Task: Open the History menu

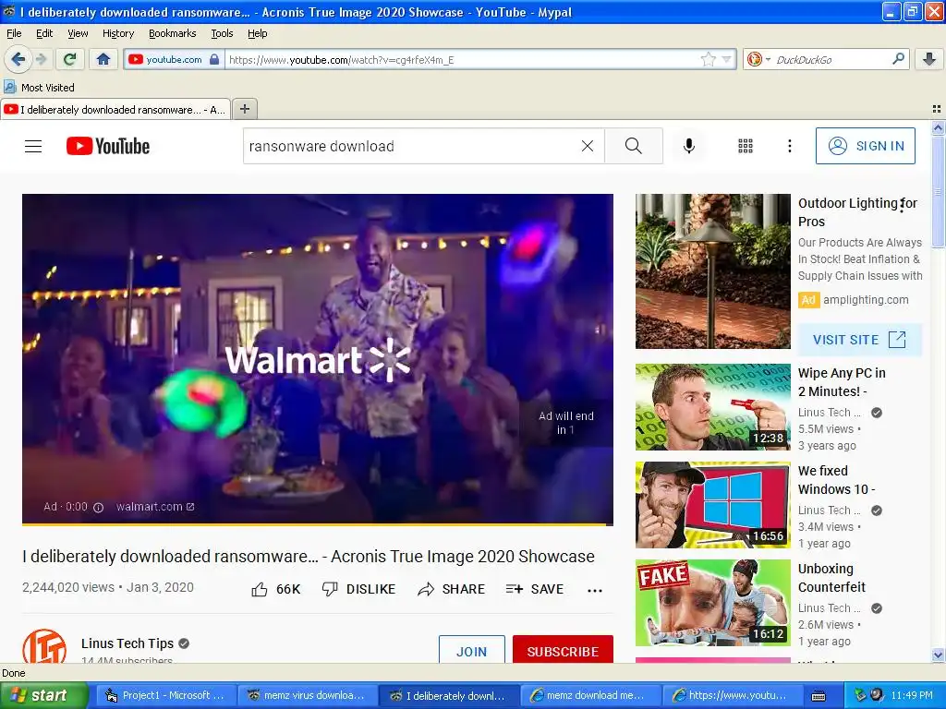Action: [x=118, y=33]
